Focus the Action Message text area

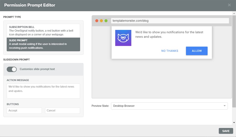pyautogui.click(x=43, y=91)
